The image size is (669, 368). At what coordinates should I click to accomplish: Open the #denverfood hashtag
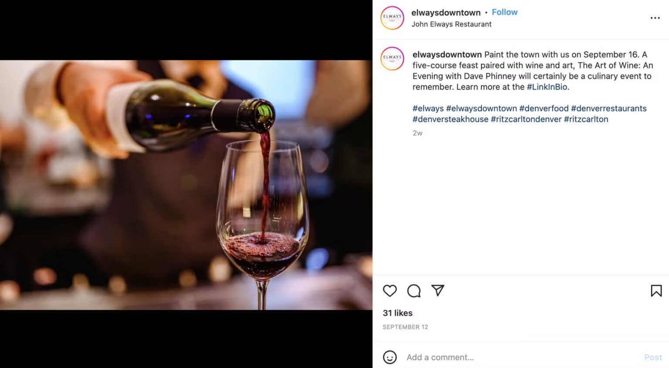coord(544,108)
